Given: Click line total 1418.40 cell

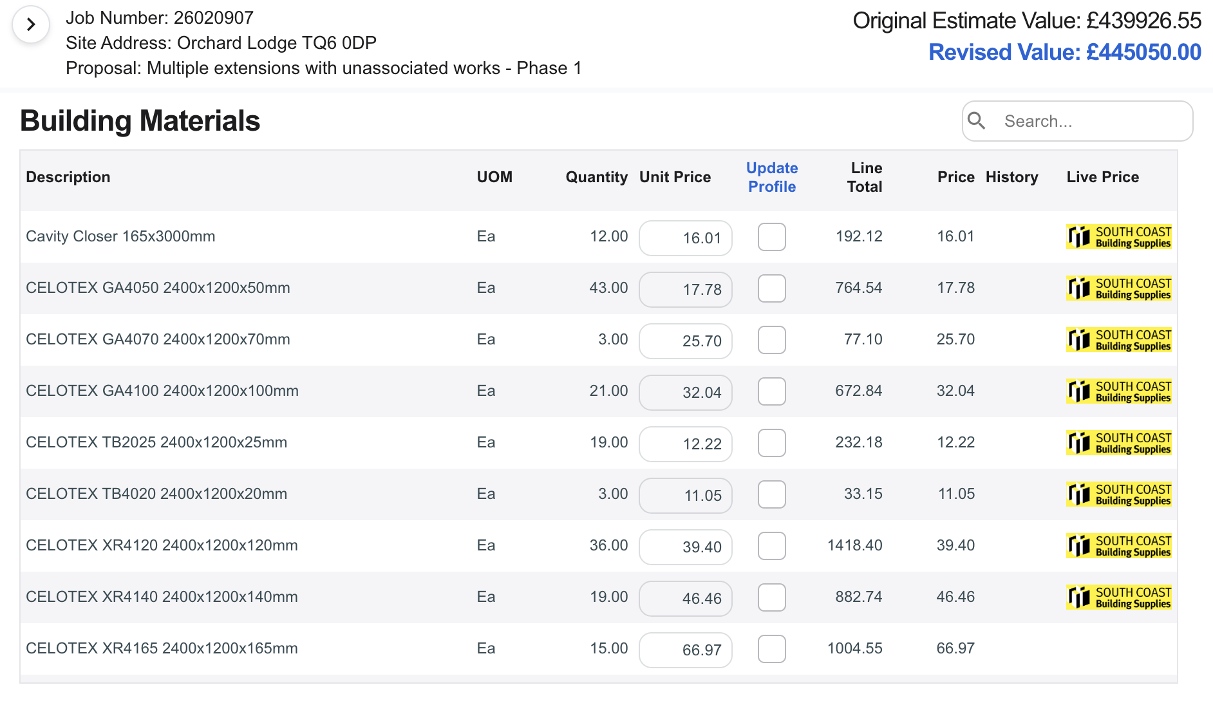Looking at the screenshot, I should tap(855, 545).
